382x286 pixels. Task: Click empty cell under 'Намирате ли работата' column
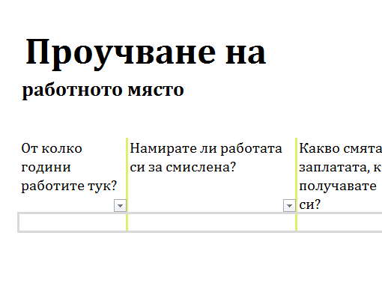click(211, 222)
